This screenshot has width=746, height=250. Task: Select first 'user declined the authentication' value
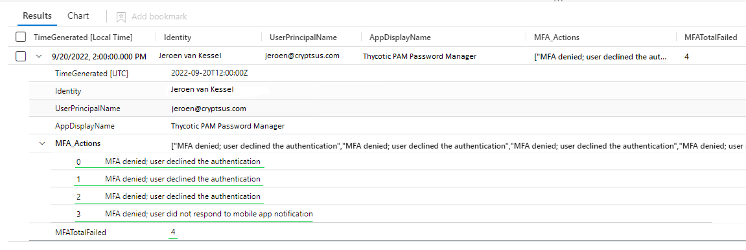point(183,161)
